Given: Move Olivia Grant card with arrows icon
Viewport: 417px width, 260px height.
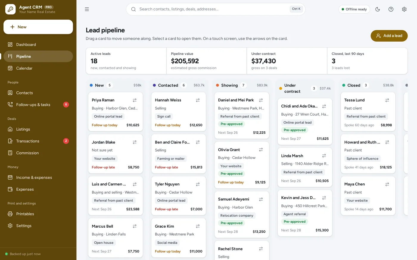Looking at the screenshot, I should click(x=261, y=150).
